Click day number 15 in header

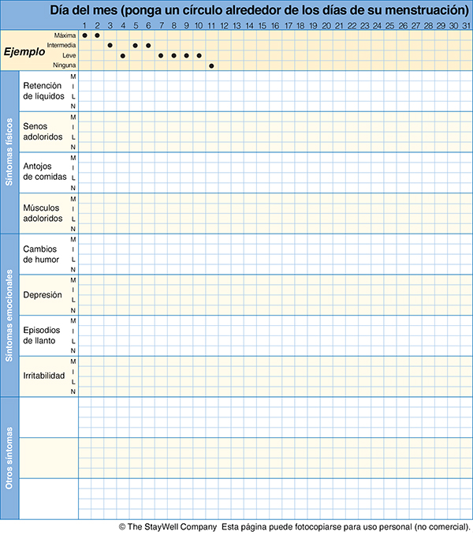263,25
